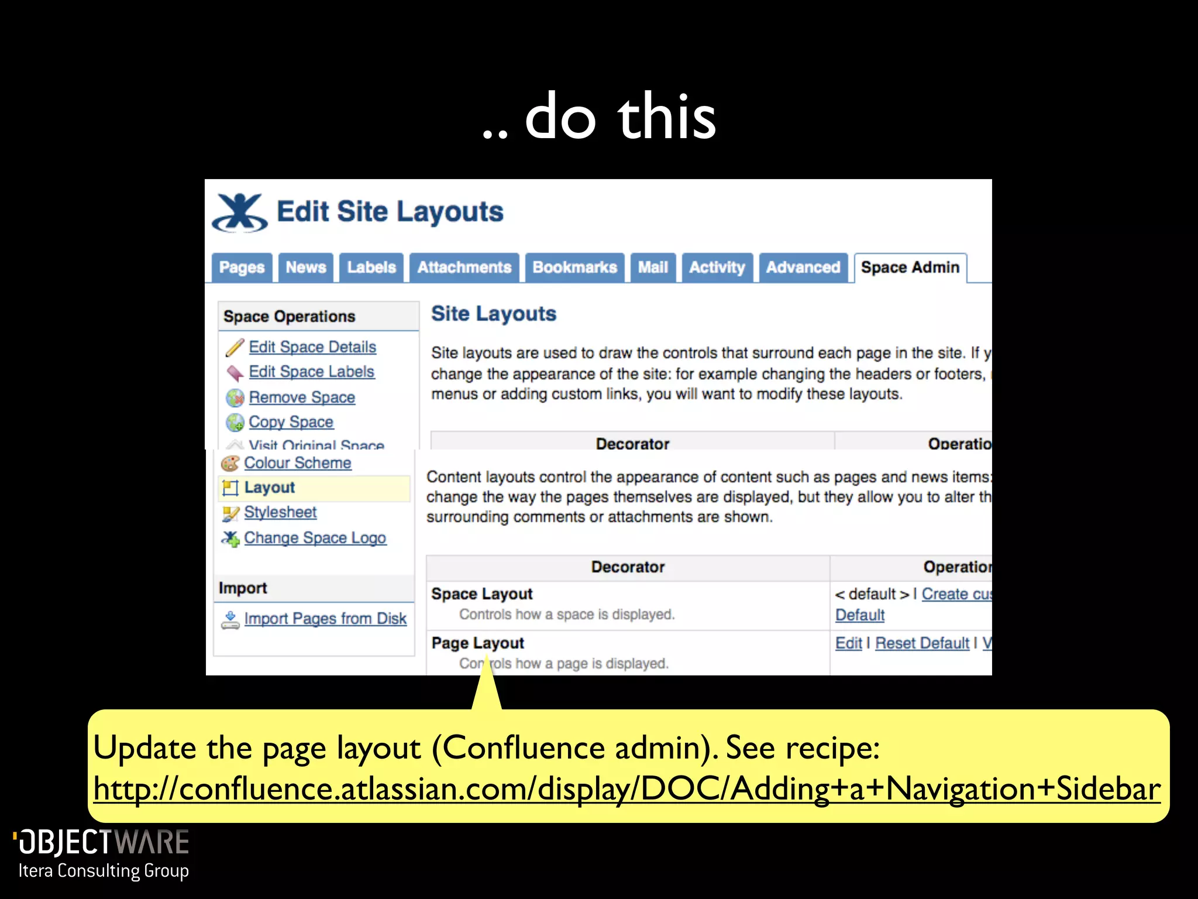Click the lower Decorator column header
The height and width of the screenshot is (899, 1198).
click(x=628, y=567)
